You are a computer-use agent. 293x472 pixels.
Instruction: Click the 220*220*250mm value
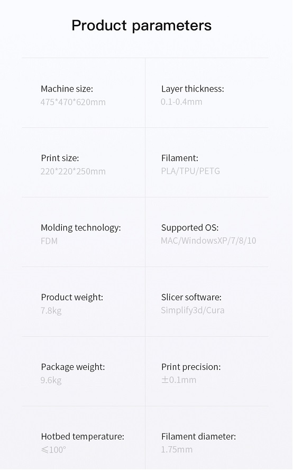(x=73, y=171)
